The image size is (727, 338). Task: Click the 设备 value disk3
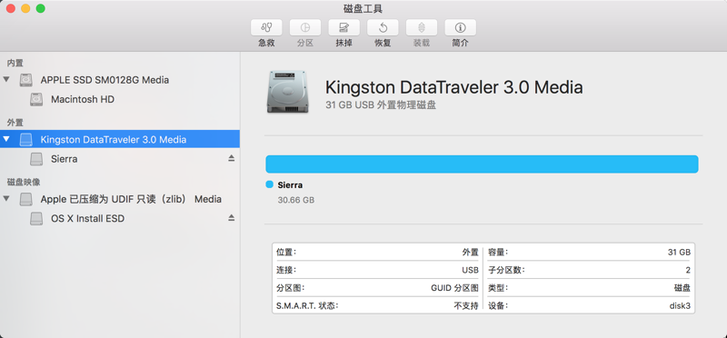pos(680,306)
